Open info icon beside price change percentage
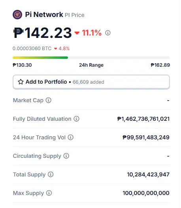This screenshot has height=208, width=181. [x=108, y=33]
